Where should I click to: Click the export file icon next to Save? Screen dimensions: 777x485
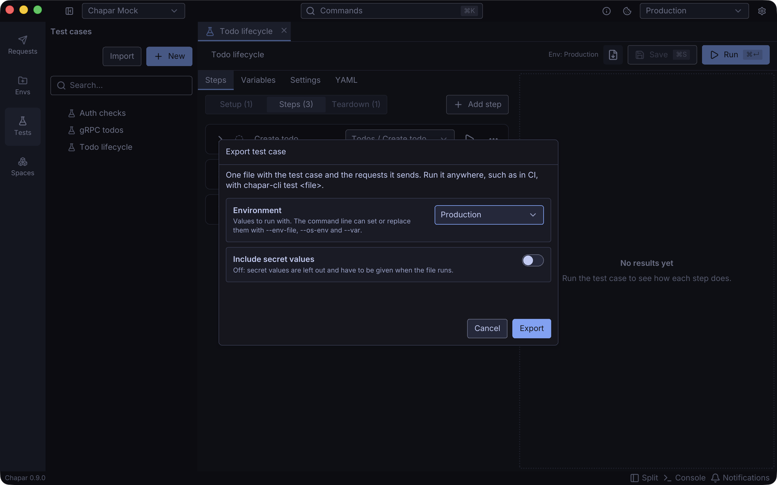(613, 55)
